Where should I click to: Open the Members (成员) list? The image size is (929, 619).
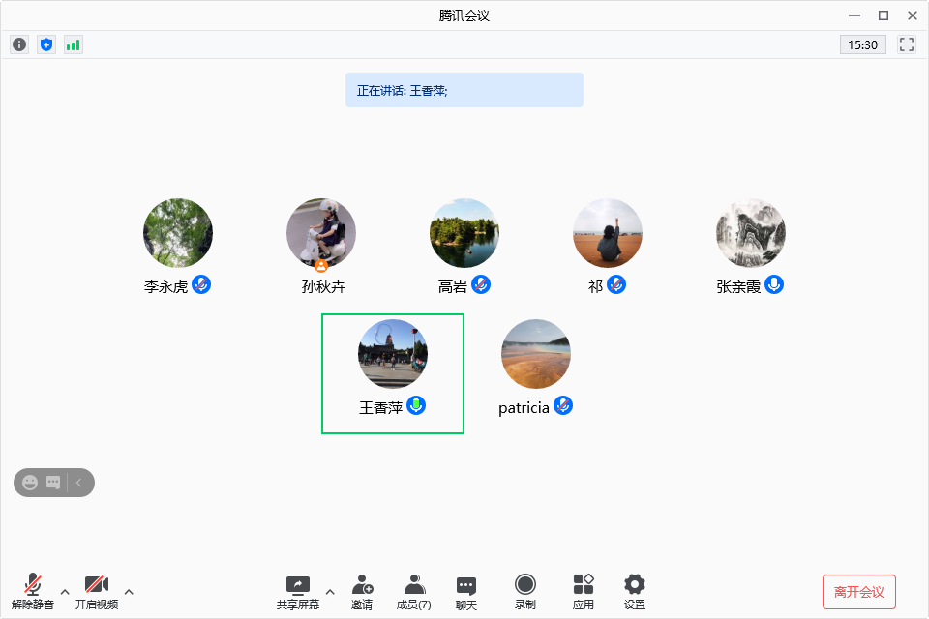pos(414,590)
